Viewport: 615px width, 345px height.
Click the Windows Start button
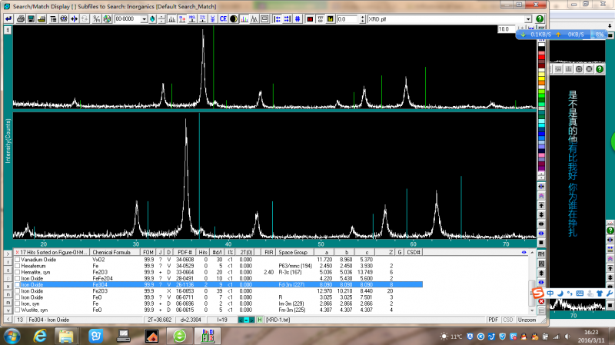14,336
